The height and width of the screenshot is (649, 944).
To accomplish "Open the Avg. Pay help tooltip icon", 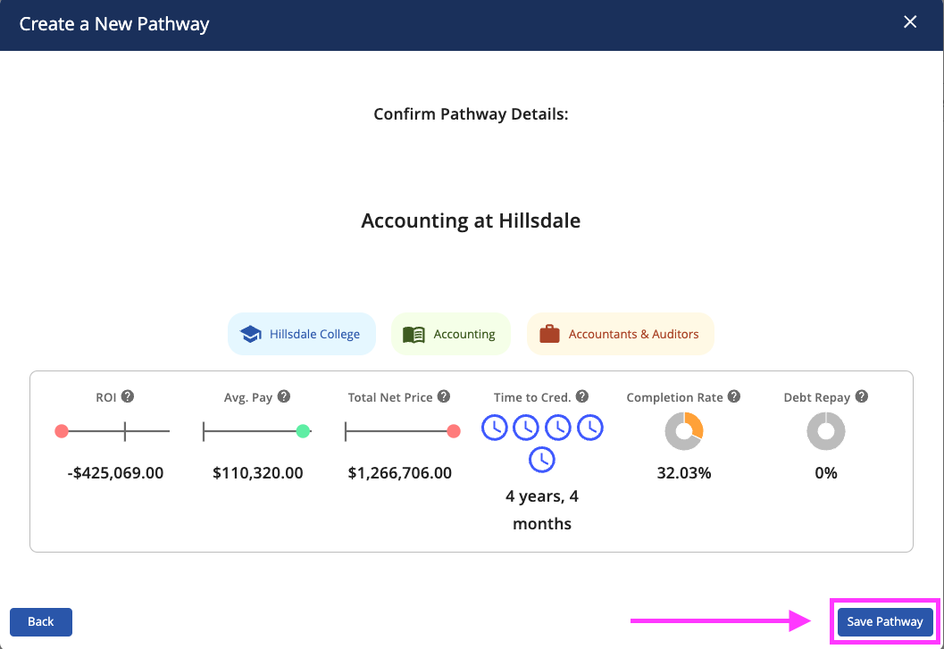I will click(x=284, y=396).
